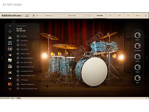Preview the Led Early preset
Viewport: 149px width, 112px height.
coord(18,40)
